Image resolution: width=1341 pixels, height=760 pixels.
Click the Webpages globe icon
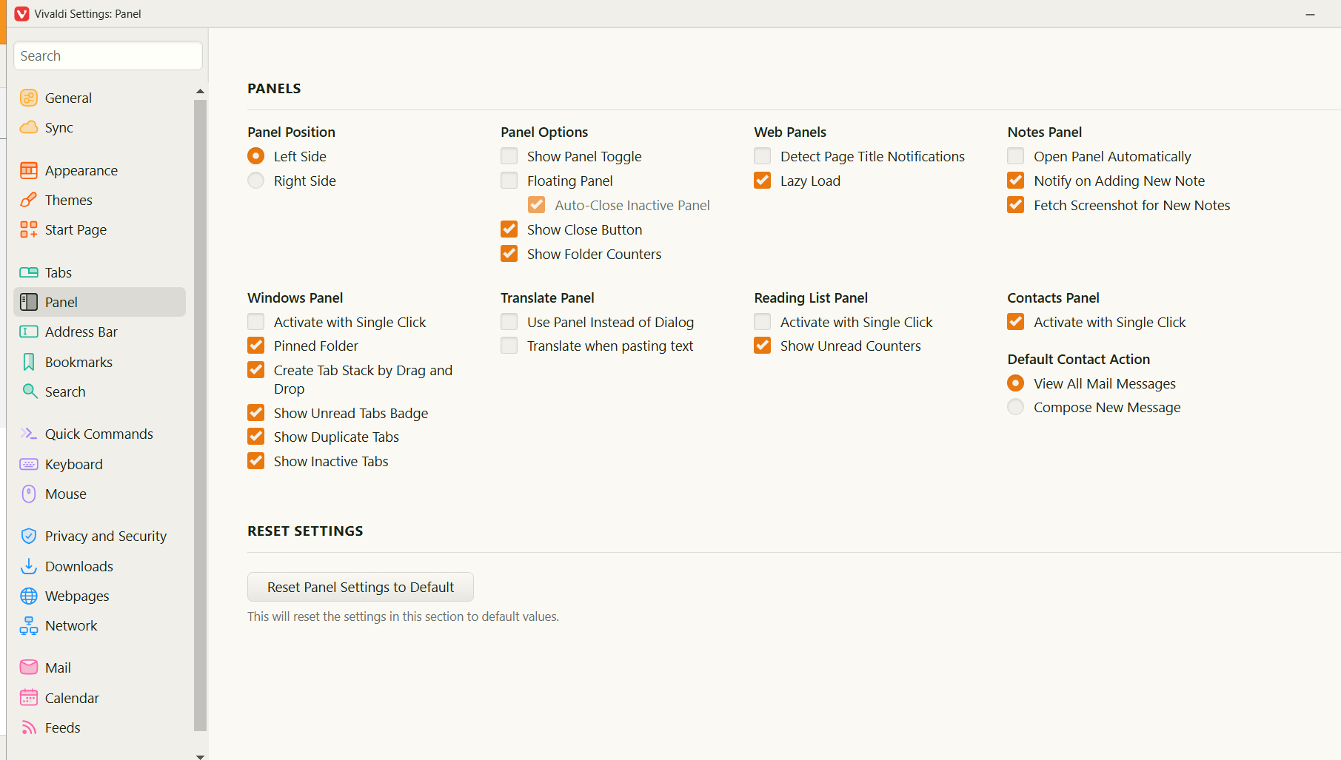(x=29, y=596)
